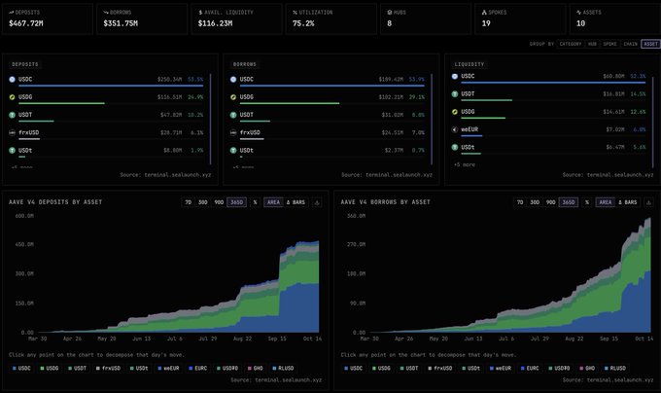661x393 pixels.
Task: Click the USDG coin icon in Borrows list
Action: click(233, 97)
